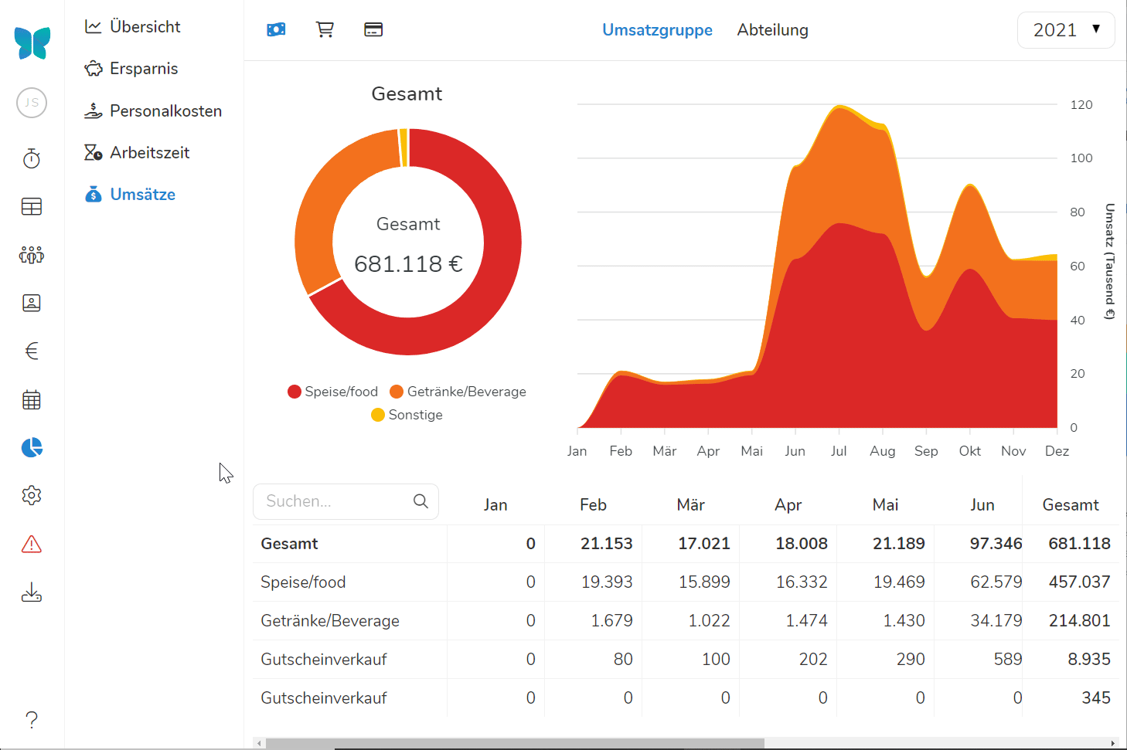Switch to the Umsatzgruppe tab
The width and height of the screenshot is (1127, 750).
[x=657, y=30]
